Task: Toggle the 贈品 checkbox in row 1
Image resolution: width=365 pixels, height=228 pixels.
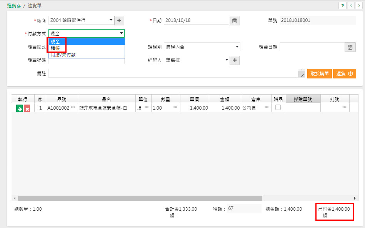Action: (278, 107)
